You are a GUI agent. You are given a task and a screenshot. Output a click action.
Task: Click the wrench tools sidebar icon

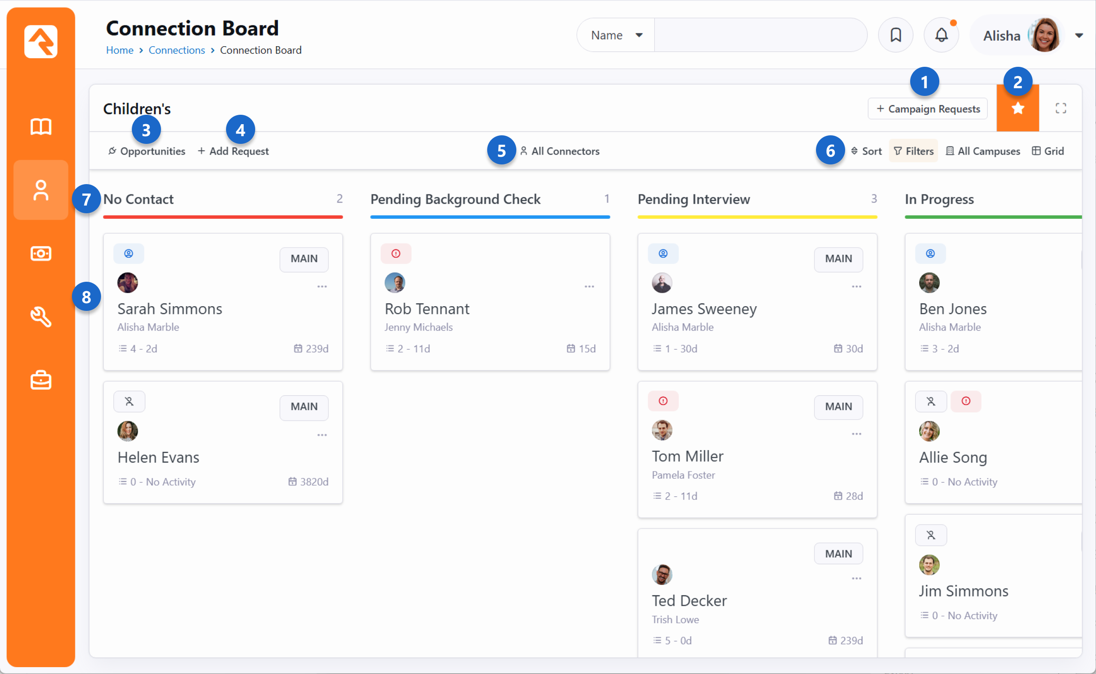41,317
